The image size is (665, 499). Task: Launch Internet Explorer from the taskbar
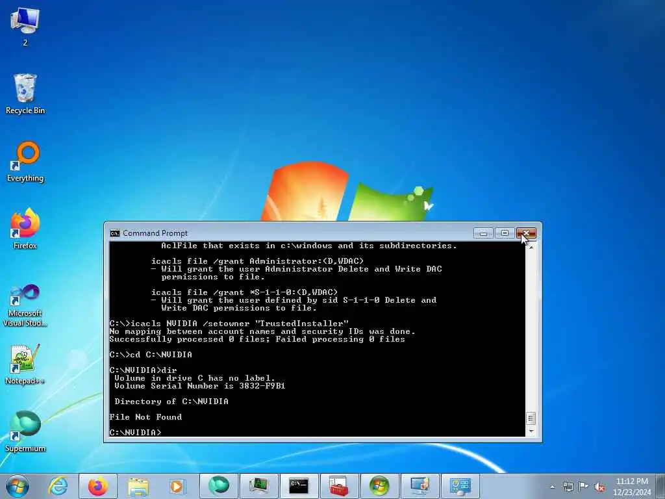pyautogui.click(x=58, y=486)
